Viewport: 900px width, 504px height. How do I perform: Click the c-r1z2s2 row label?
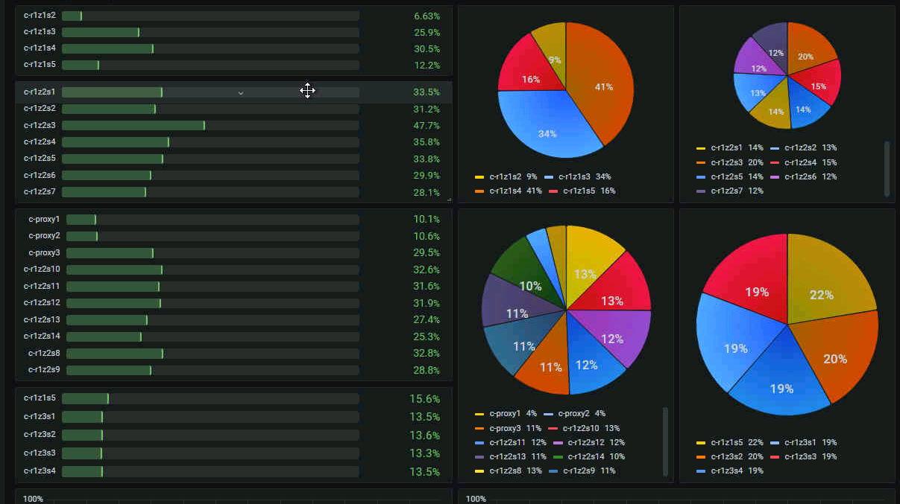pyautogui.click(x=40, y=109)
